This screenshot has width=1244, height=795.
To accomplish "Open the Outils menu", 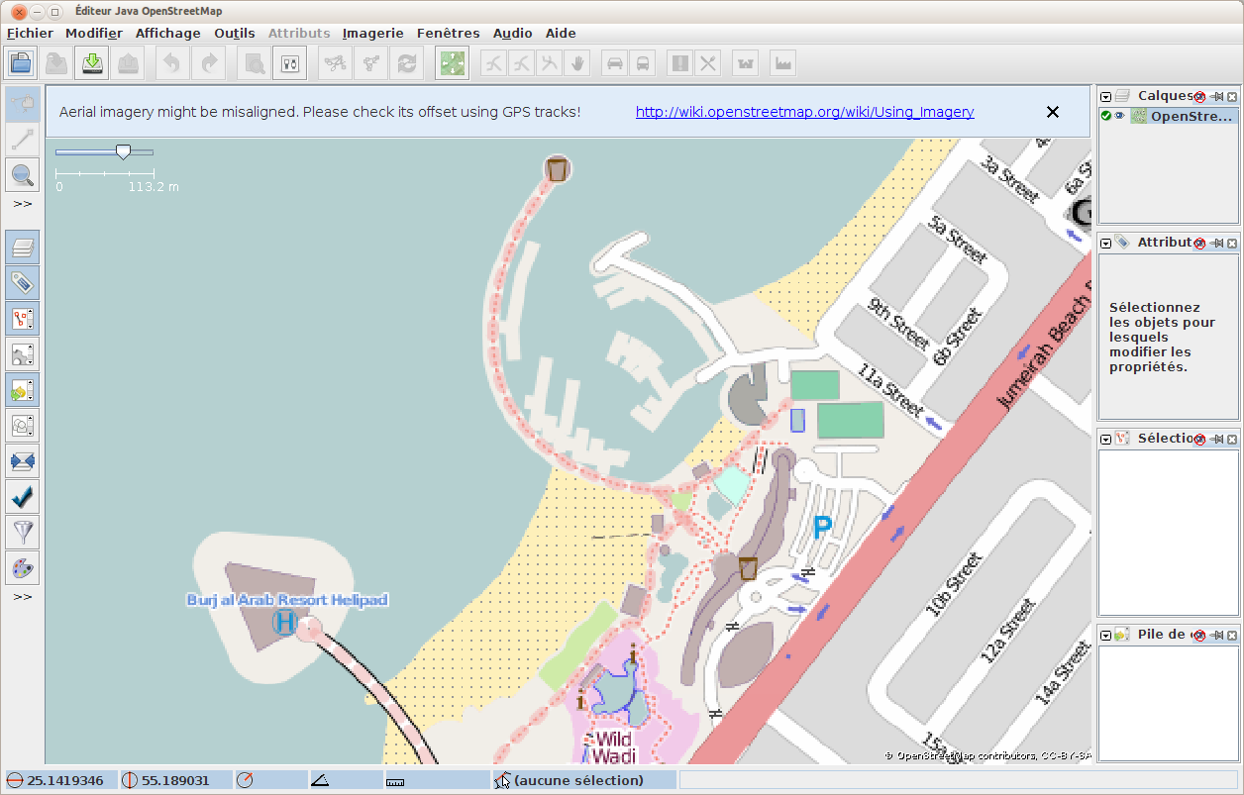I will 235,33.
